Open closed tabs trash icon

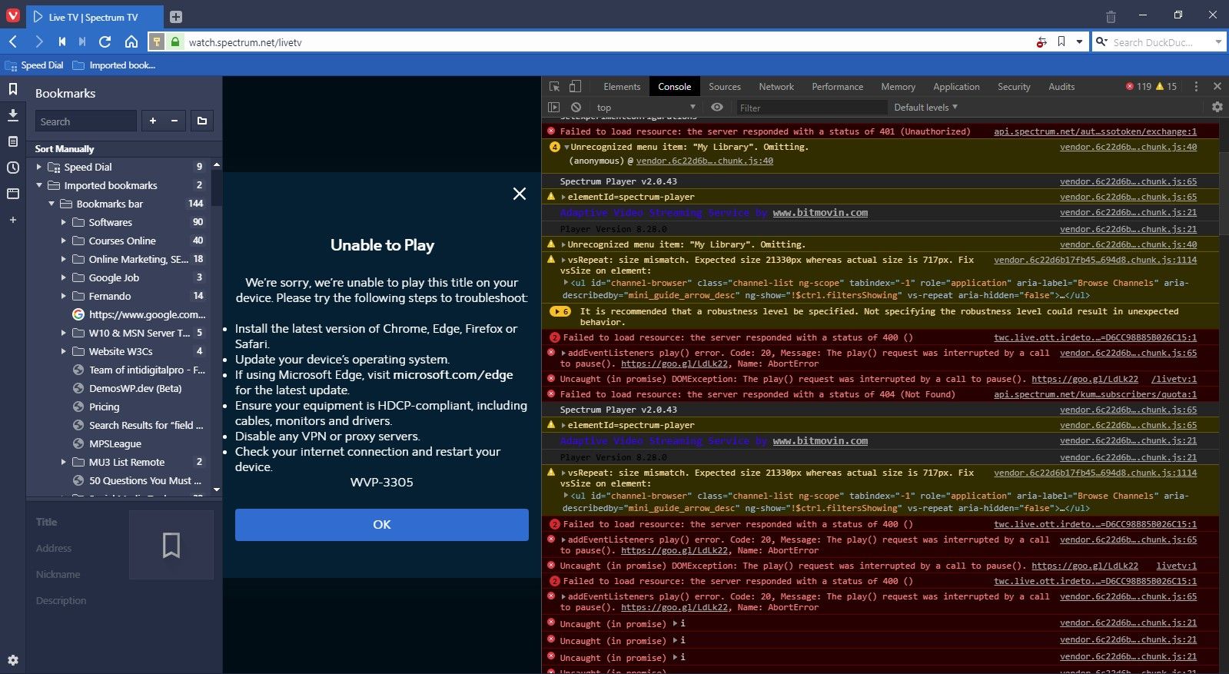(x=1111, y=16)
